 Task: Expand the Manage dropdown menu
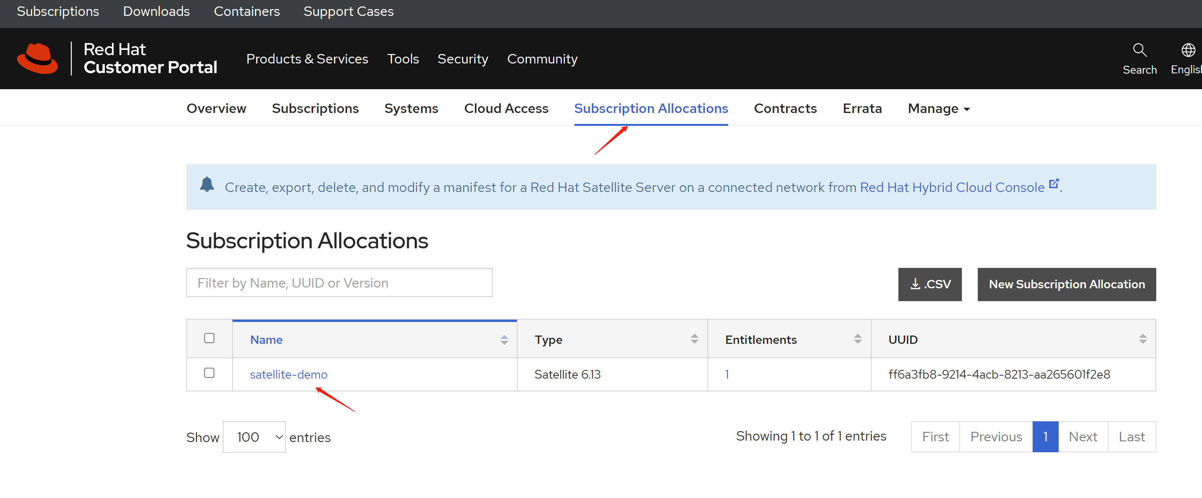(938, 109)
